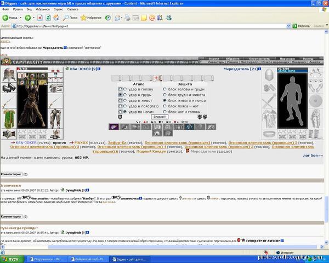Viewport: 329px width, 263px height.
Task: Stop page loading with the red X icon
Action: pyautogui.click(x=40, y=18)
